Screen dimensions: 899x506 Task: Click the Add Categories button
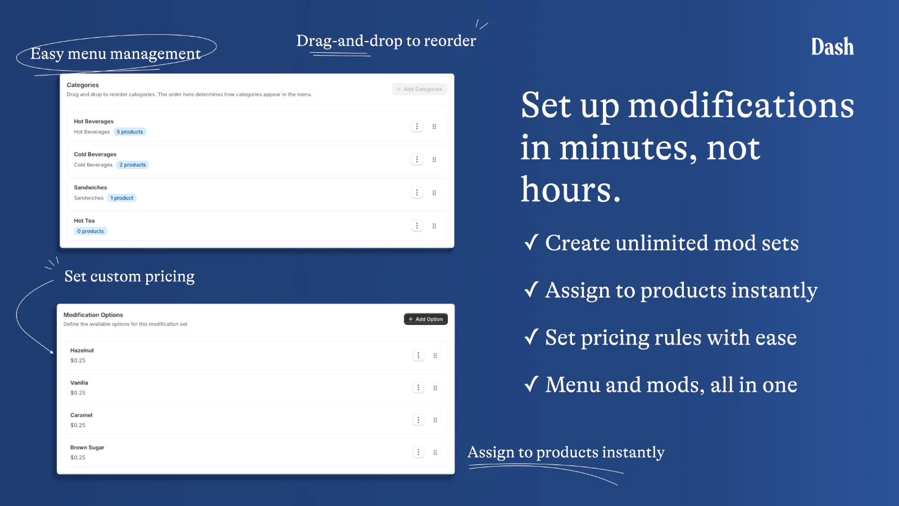click(x=420, y=89)
